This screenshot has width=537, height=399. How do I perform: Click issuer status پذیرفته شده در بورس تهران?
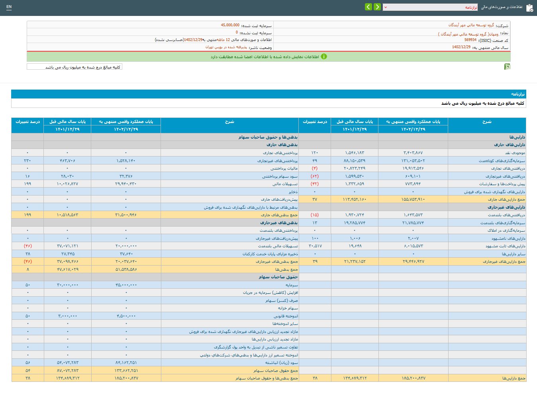(226, 47)
